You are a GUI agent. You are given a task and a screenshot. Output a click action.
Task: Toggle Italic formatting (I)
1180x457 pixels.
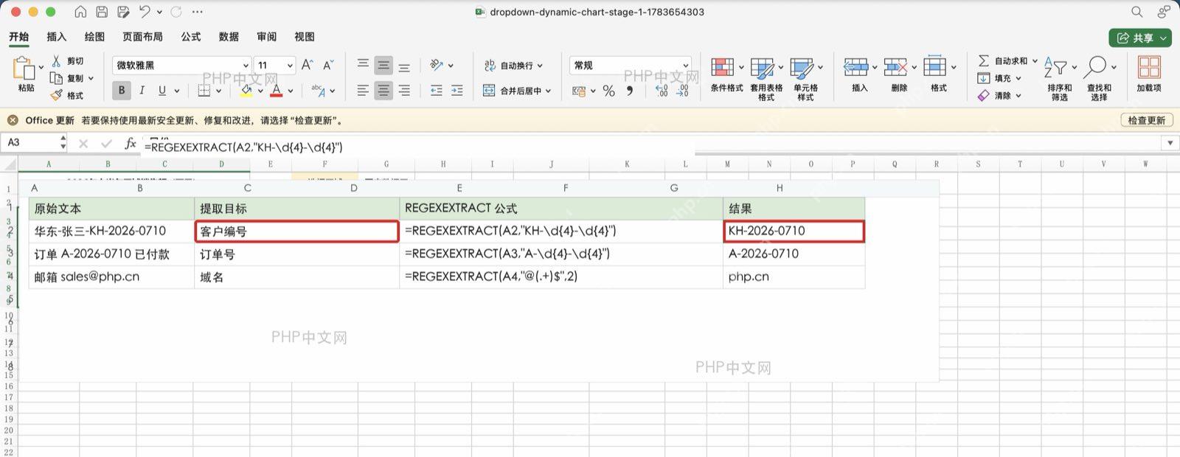(x=142, y=90)
